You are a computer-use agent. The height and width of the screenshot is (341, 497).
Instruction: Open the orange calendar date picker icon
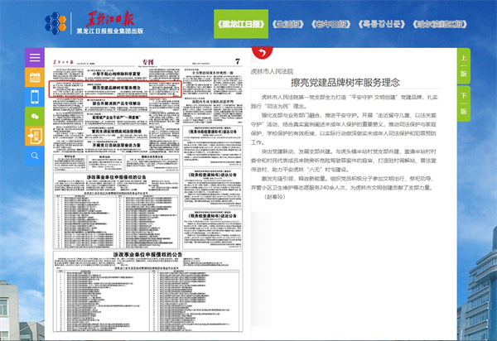[x=35, y=78]
